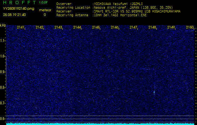Screen dimensions: 197x125
Task: Click the 2143 time marker
Action: [x=58, y=27]
